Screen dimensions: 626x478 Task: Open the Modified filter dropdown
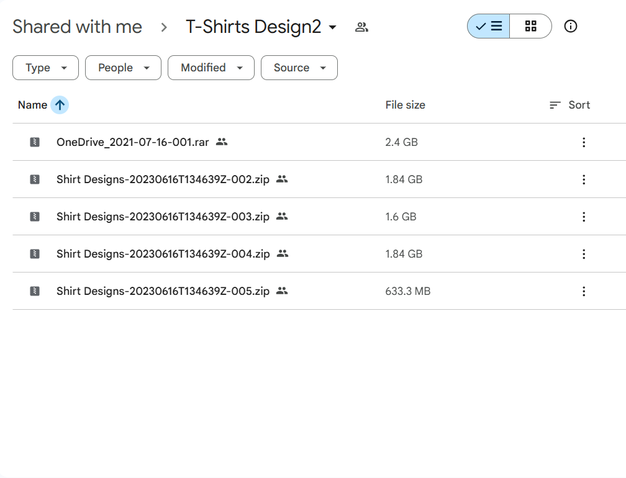211,68
